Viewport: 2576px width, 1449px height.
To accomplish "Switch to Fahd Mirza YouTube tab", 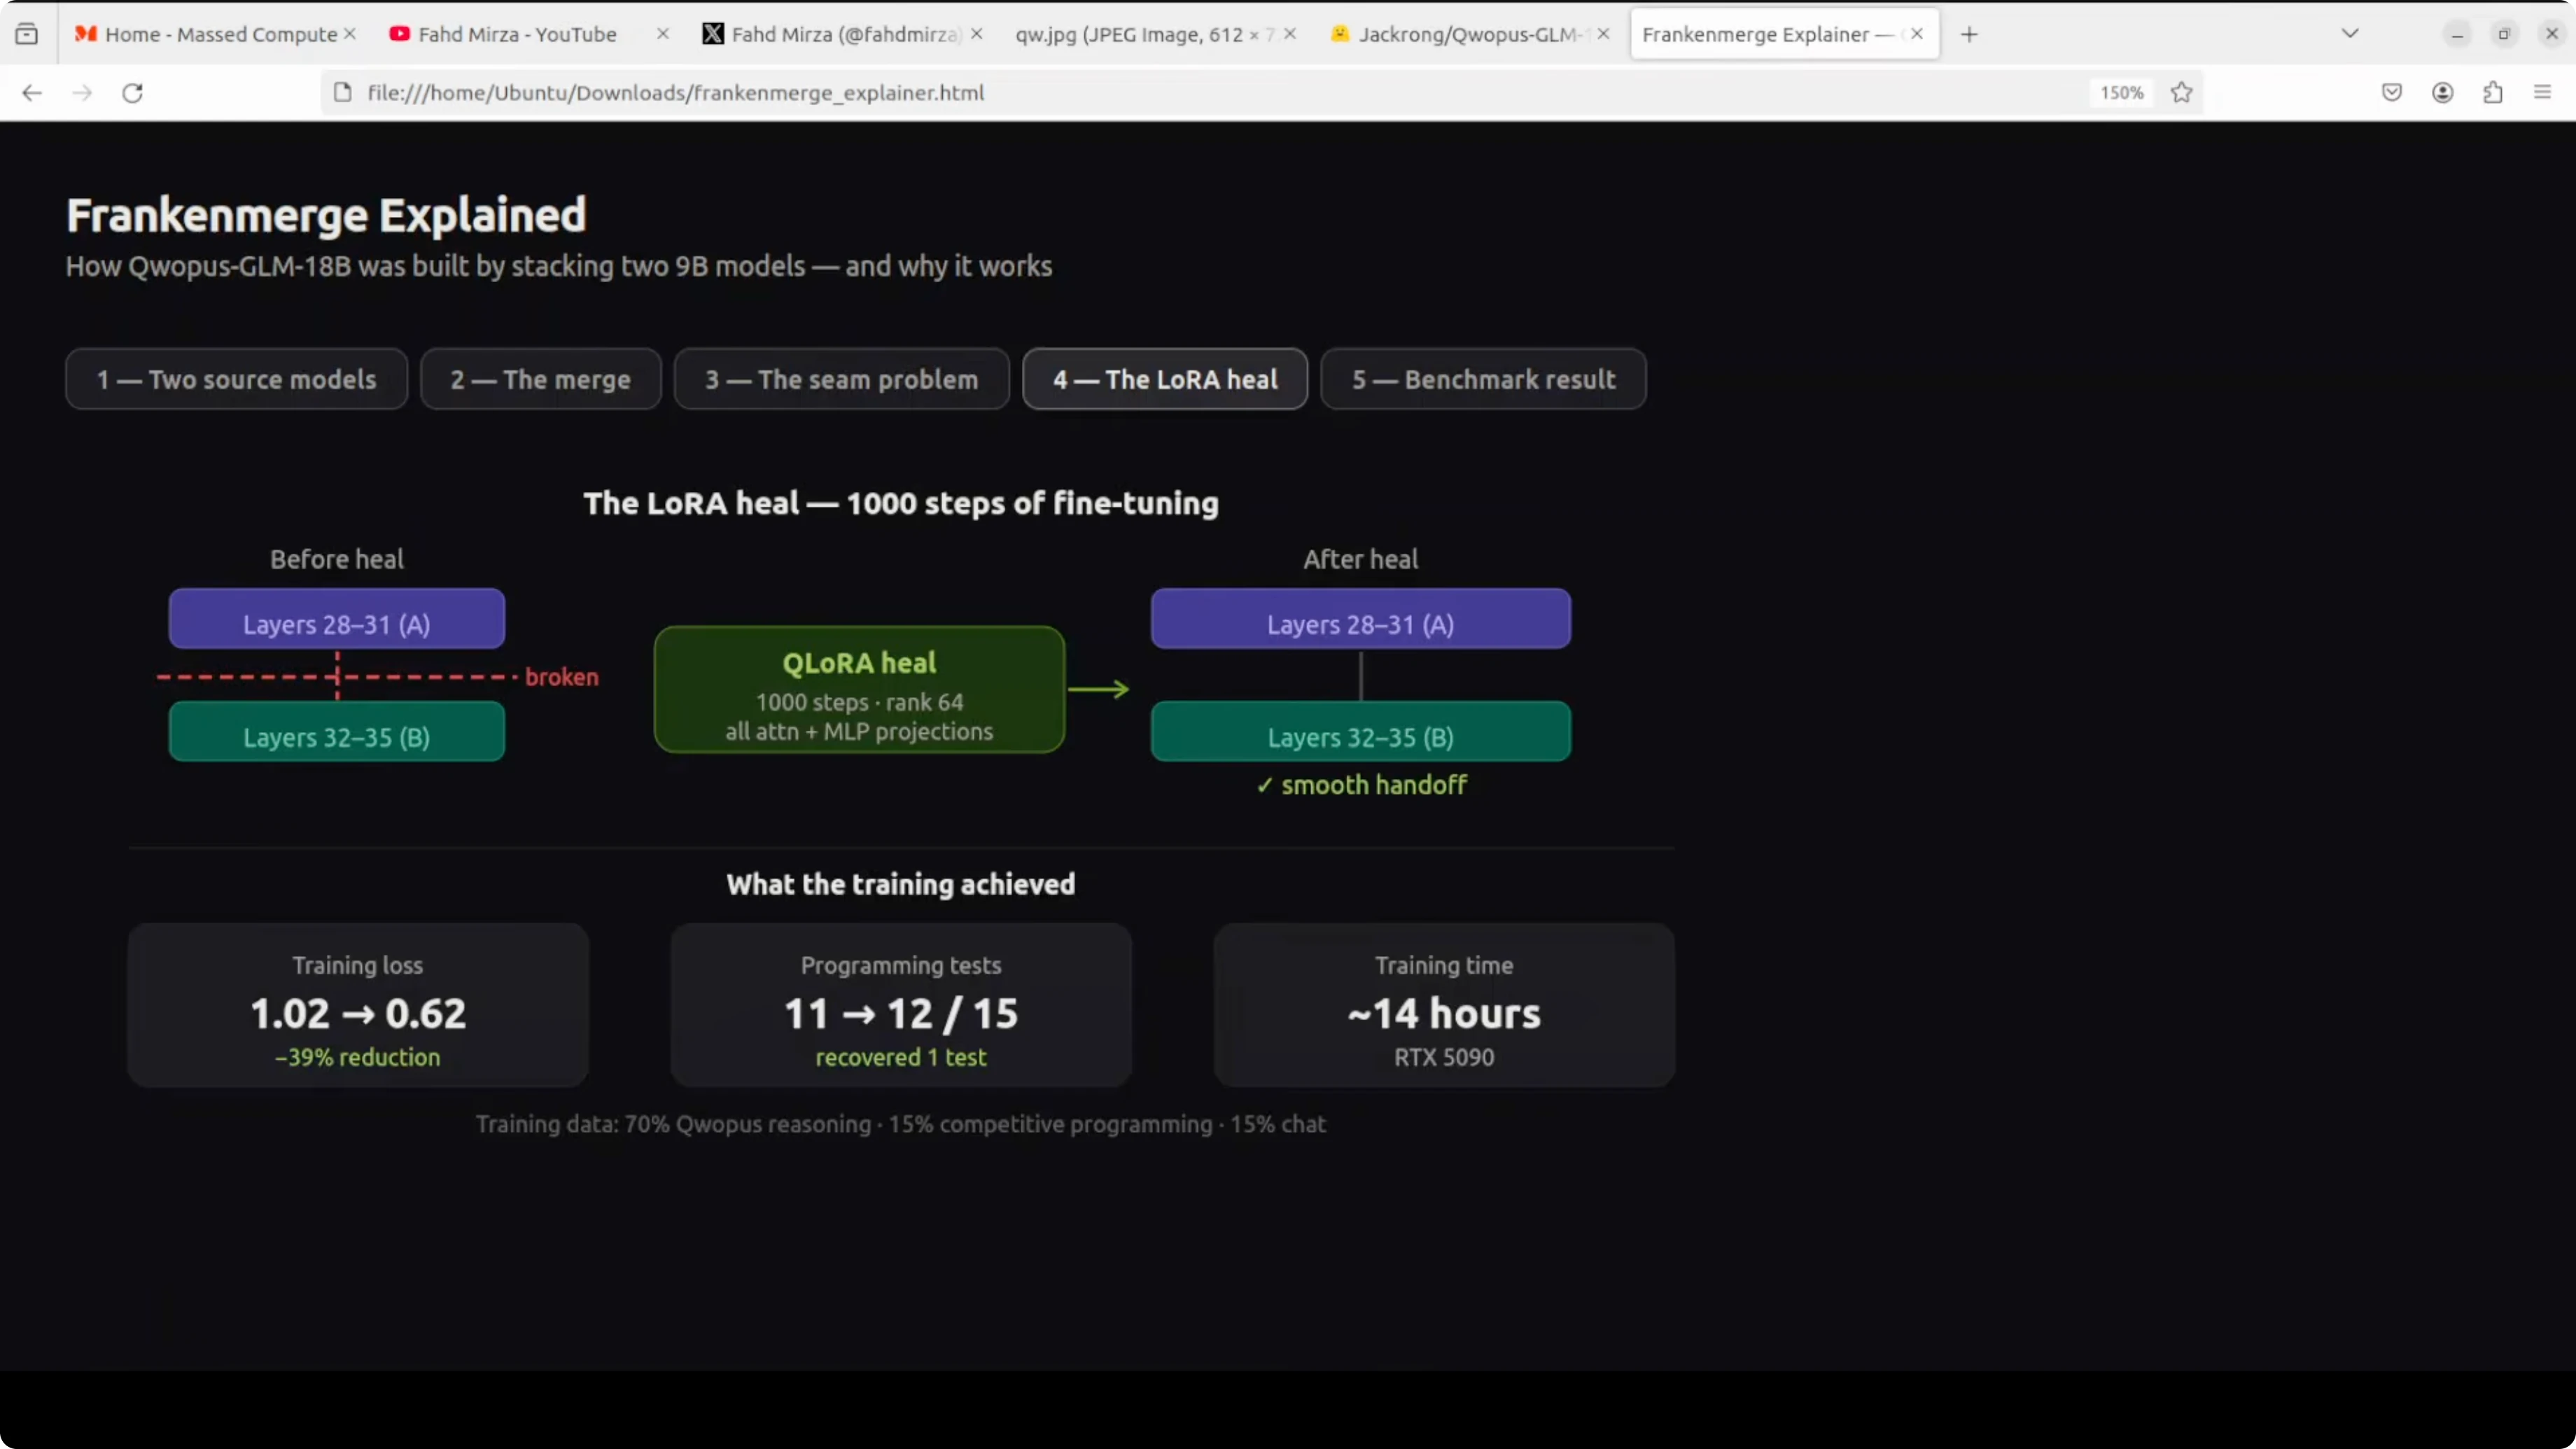I will click(x=516, y=35).
